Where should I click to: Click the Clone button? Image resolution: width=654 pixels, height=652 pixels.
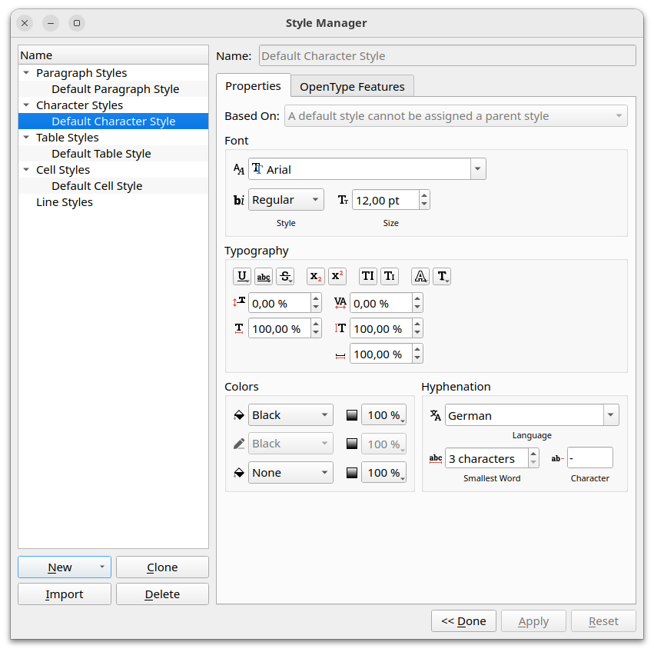click(x=162, y=567)
